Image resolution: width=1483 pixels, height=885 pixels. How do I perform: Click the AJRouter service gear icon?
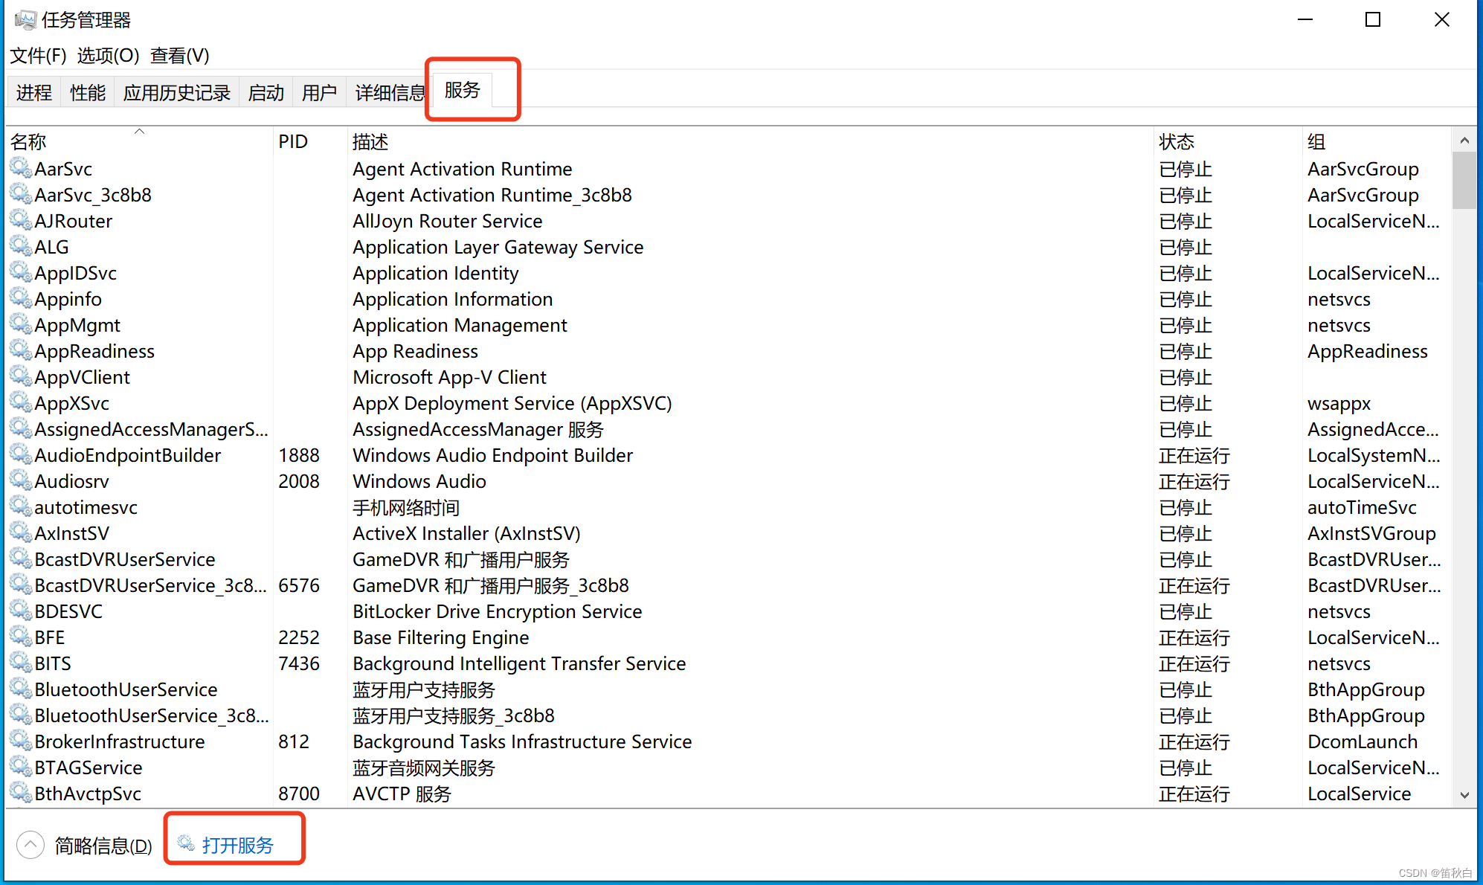click(21, 220)
